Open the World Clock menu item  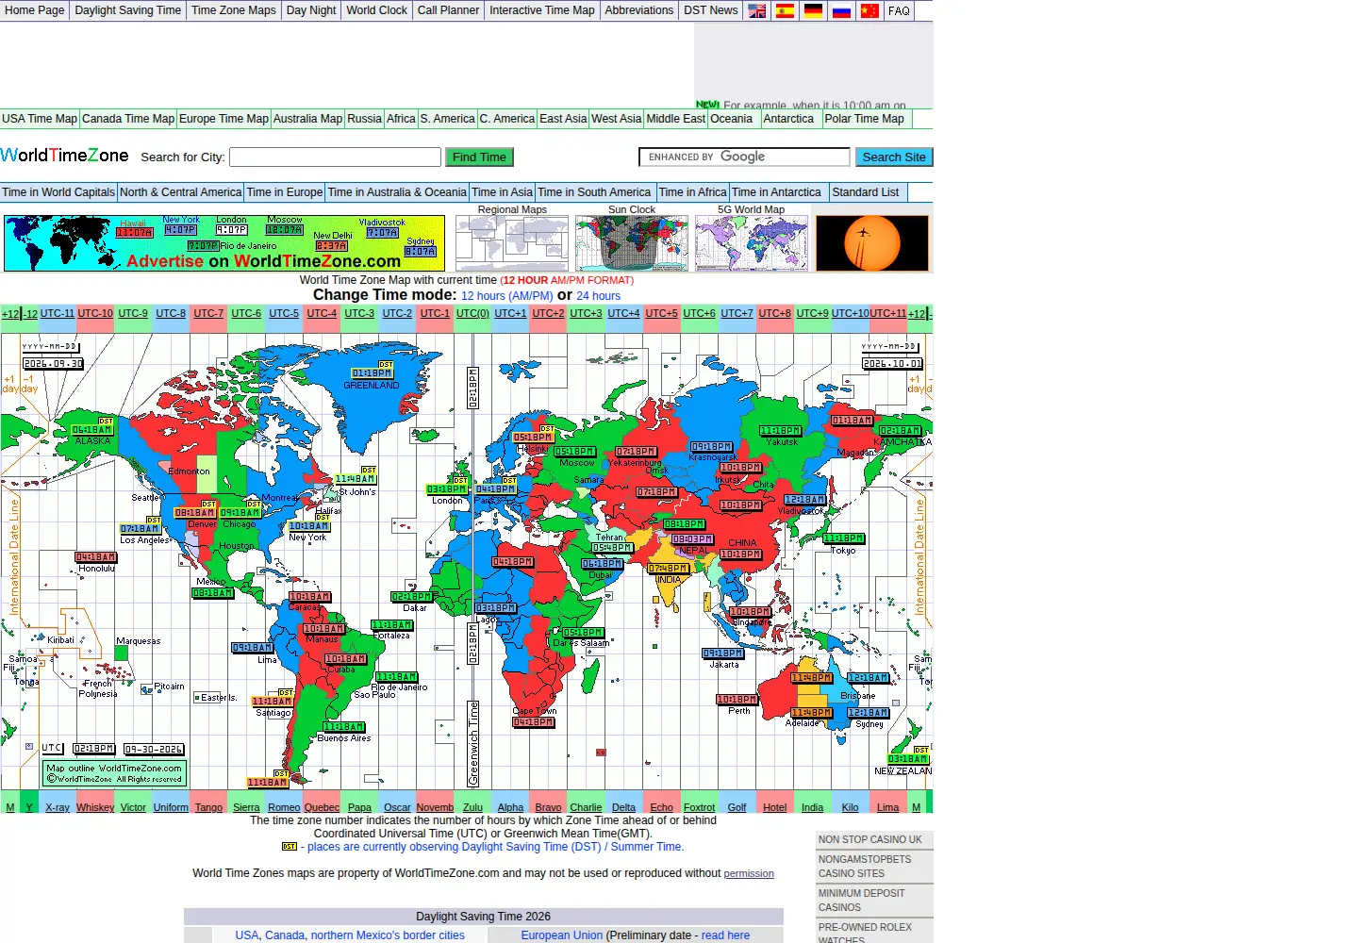(377, 10)
